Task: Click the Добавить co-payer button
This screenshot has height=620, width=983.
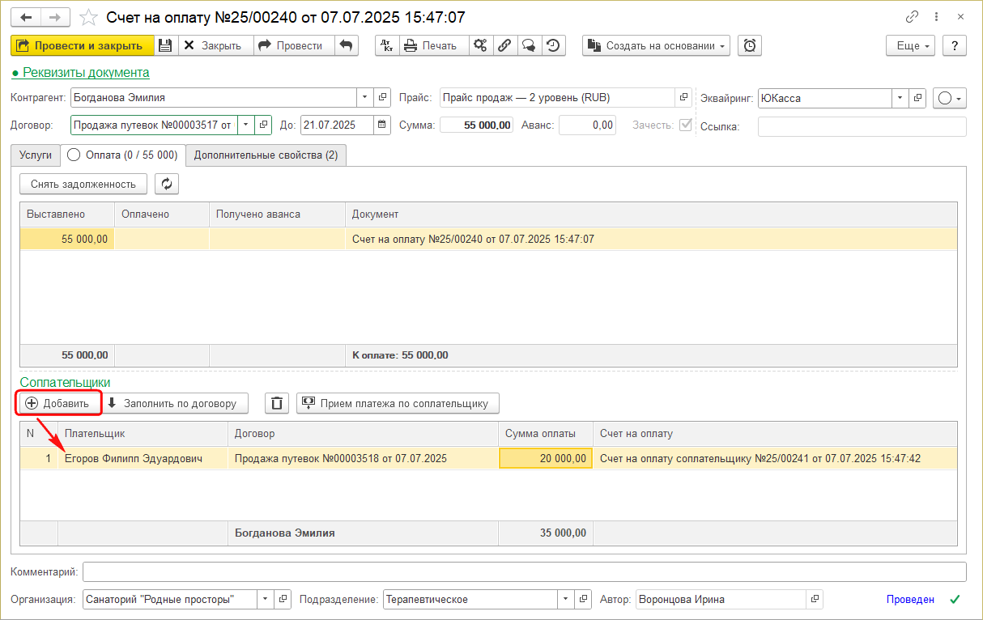Action: 57,403
